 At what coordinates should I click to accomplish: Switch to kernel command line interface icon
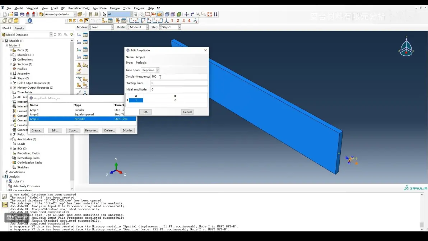[5, 204]
